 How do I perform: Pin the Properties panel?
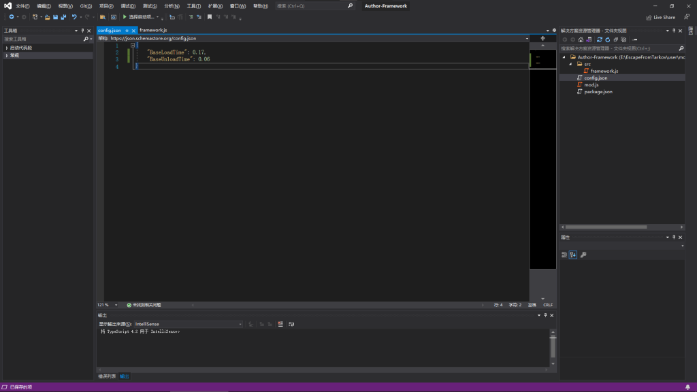(674, 238)
